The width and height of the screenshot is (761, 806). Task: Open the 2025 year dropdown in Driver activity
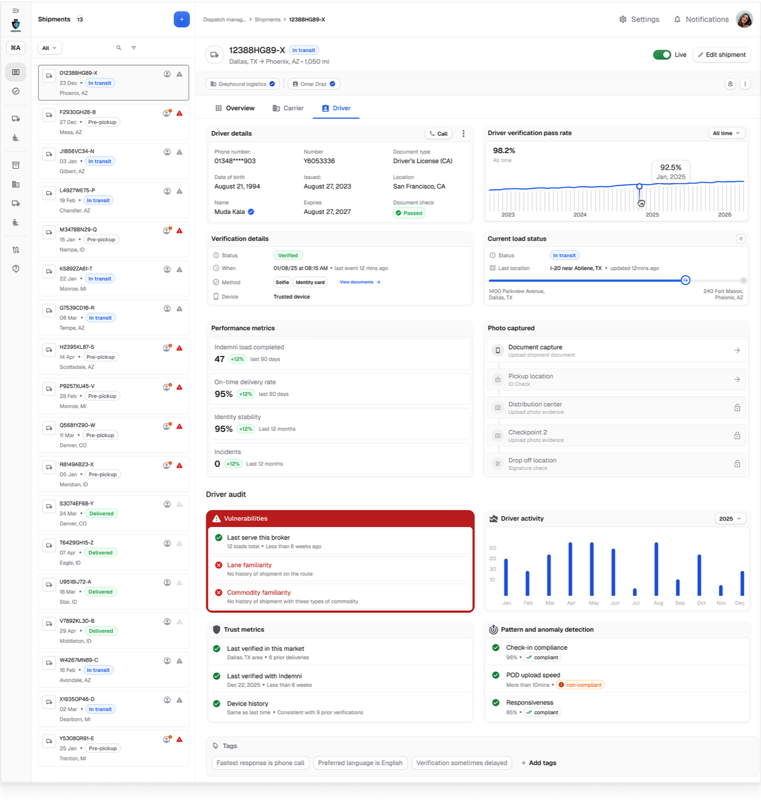point(730,519)
